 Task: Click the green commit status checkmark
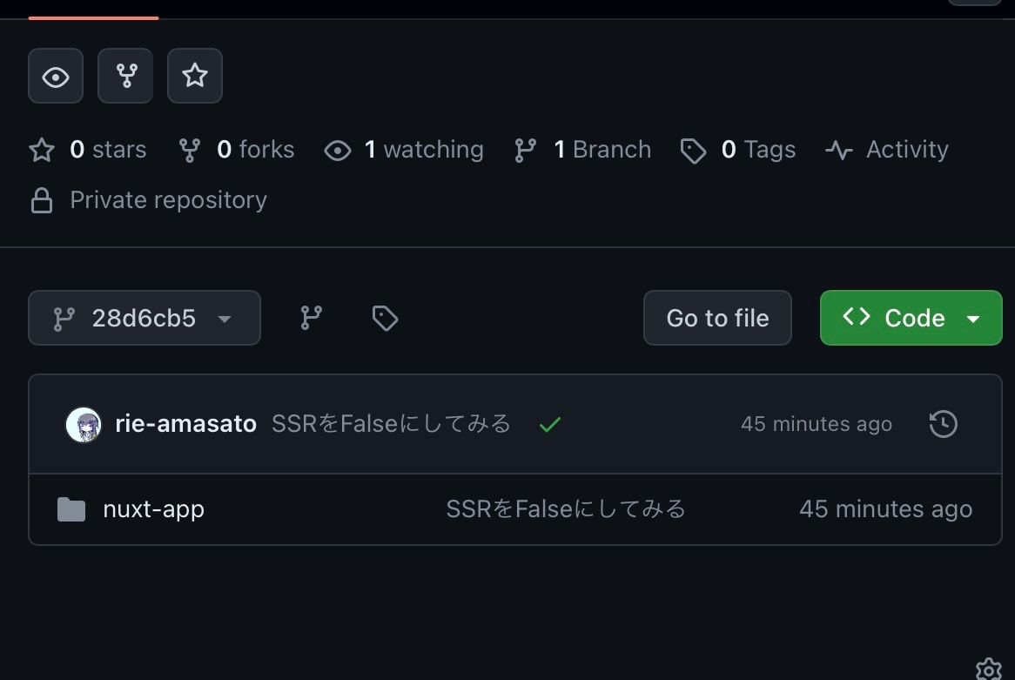549,425
